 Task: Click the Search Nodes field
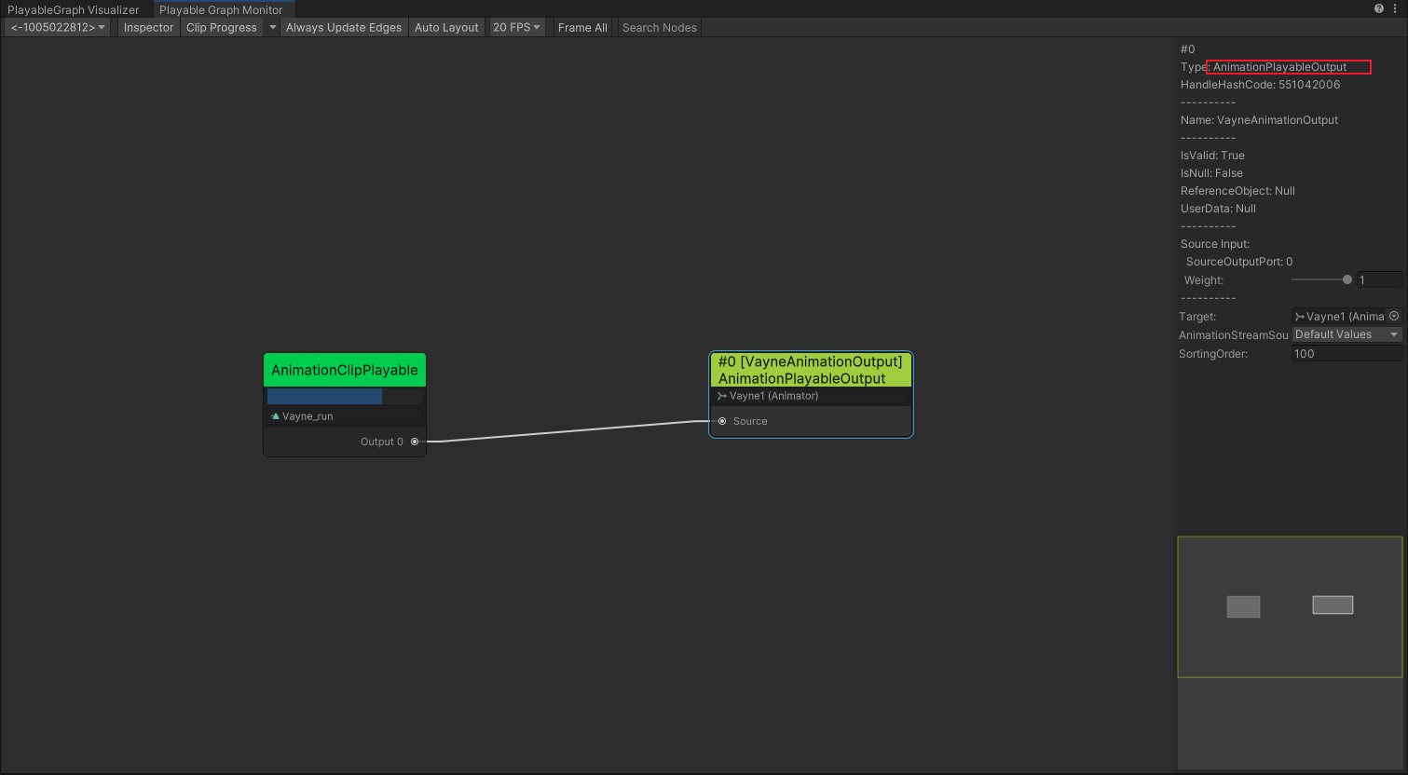click(660, 27)
